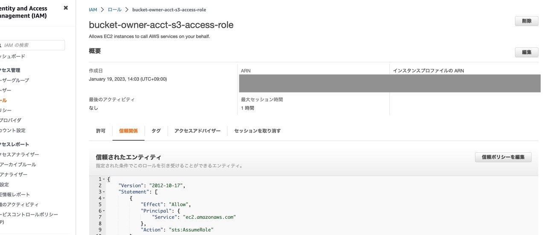Click the role title bucket-owner-acct-s3-access-role heading
546x235 pixels.
(x=161, y=25)
